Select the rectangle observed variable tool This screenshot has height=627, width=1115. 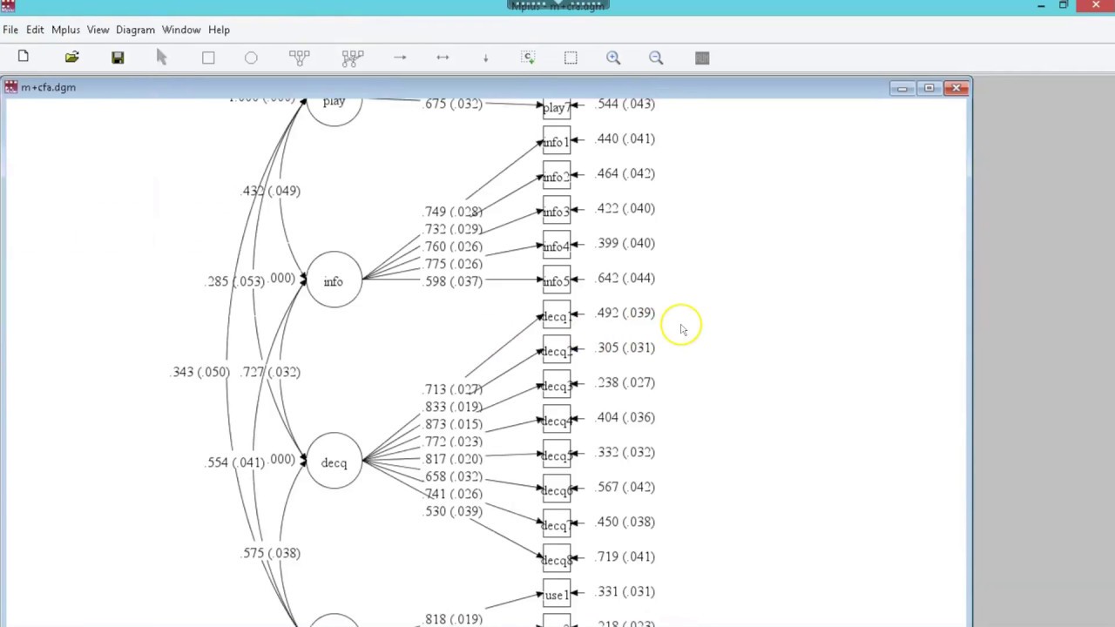tap(208, 57)
